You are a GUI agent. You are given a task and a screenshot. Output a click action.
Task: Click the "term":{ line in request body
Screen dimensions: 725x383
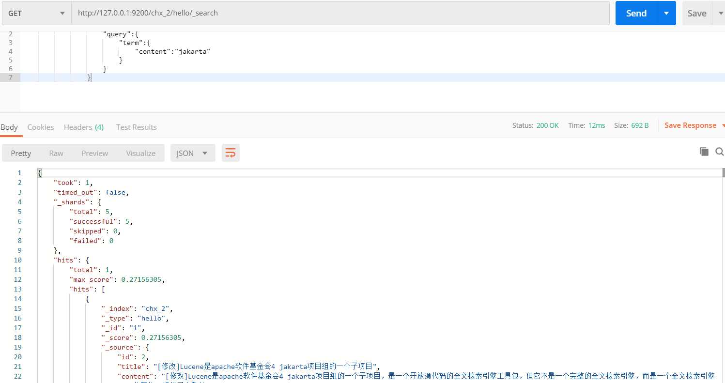134,43
